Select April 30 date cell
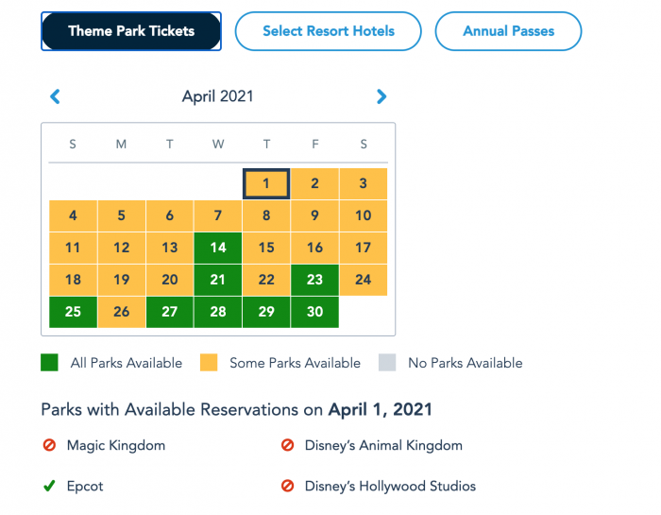Image resolution: width=661 pixels, height=515 pixels. [x=315, y=312]
